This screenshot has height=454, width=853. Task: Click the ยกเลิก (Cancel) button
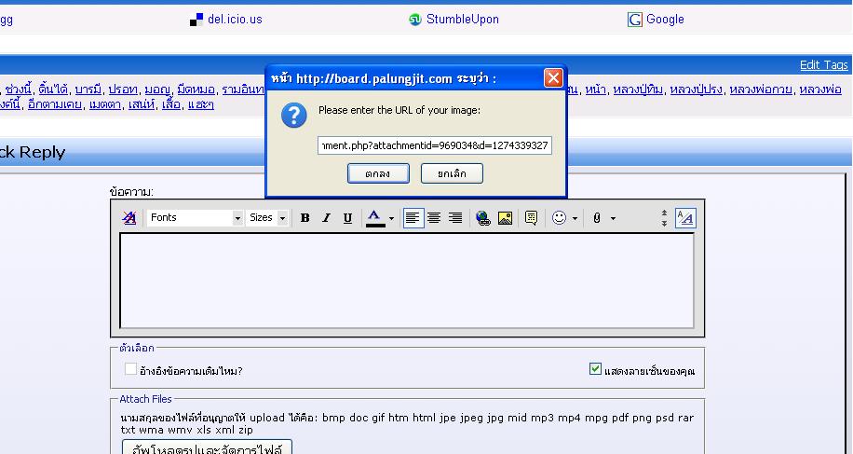coord(452,173)
